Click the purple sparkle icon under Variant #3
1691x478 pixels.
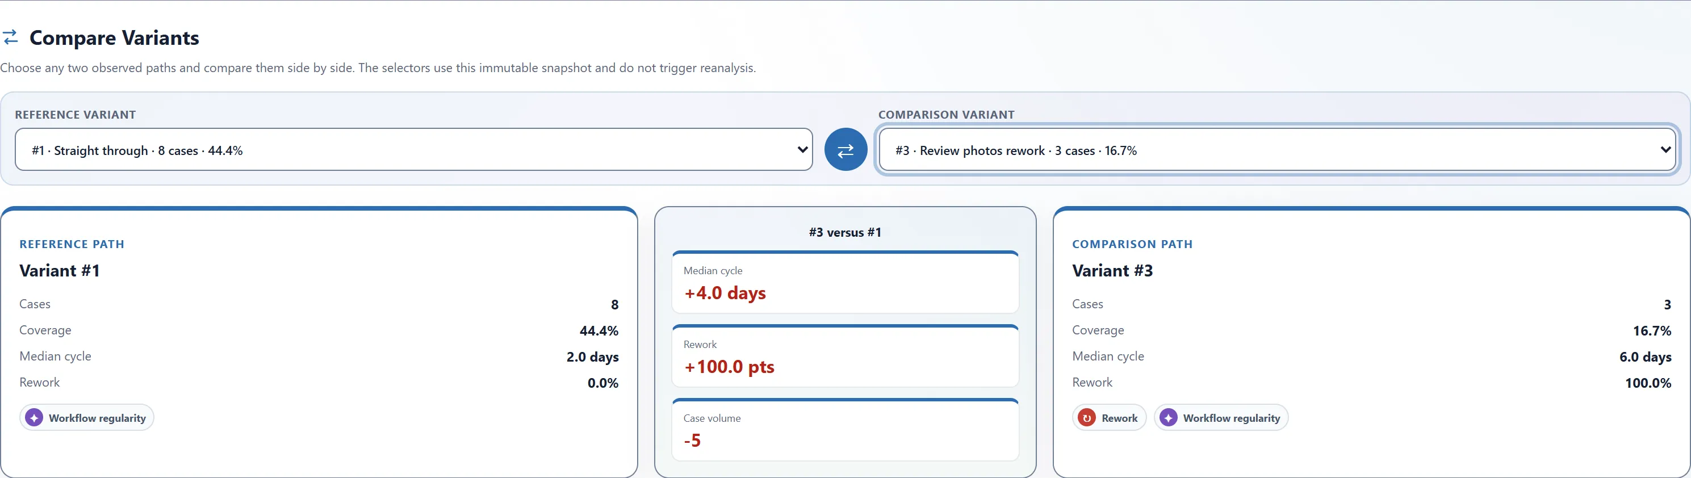pyautogui.click(x=1169, y=418)
